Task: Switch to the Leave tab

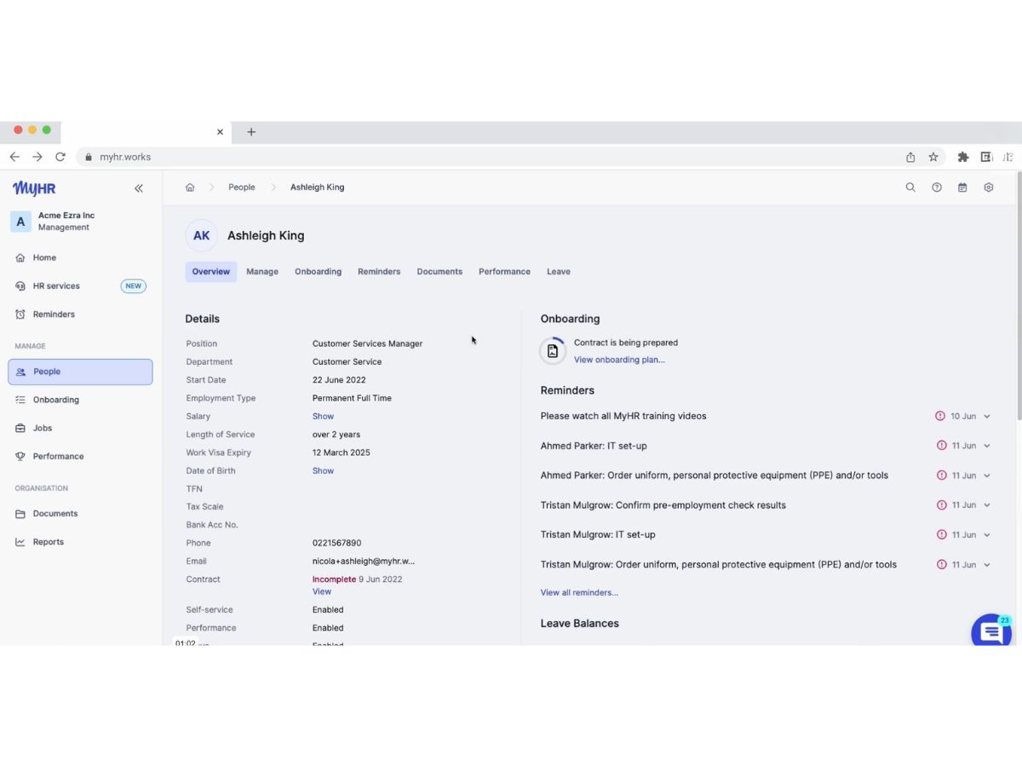Action: (559, 272)
